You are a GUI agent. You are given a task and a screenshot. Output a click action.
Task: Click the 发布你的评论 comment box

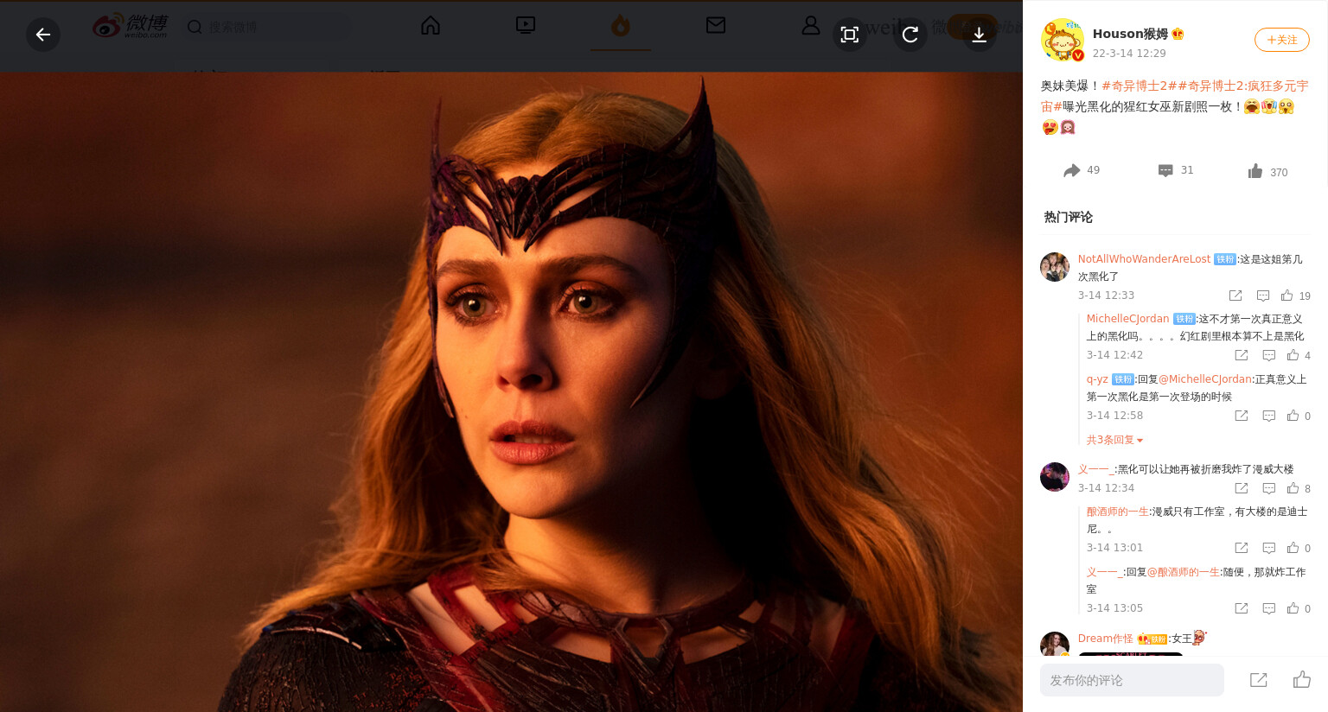pyautogui.click(x=1132, y=680)
